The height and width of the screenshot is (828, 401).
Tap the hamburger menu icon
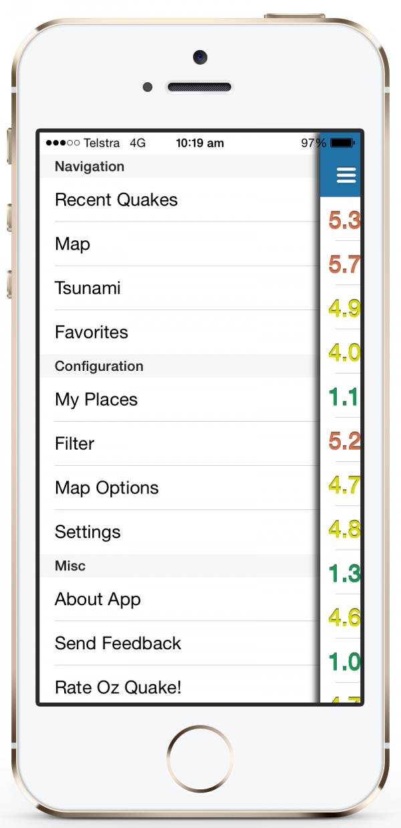coord(346,174)
